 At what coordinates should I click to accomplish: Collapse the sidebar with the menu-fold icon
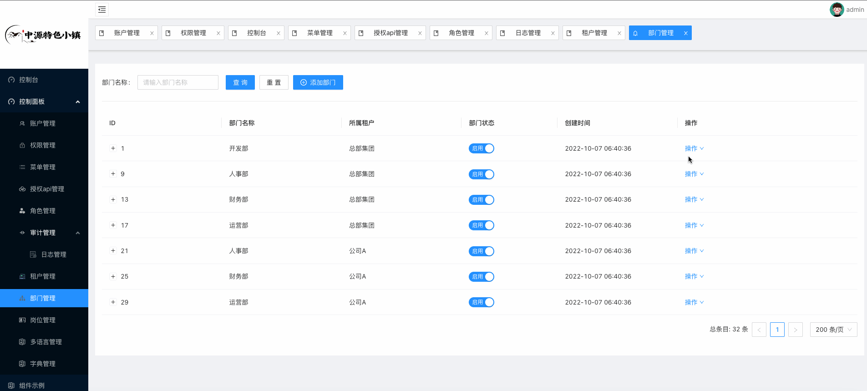click(102, 10)
